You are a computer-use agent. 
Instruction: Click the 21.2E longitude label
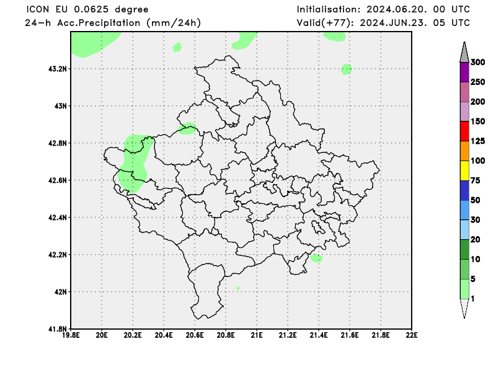(288, 335)
